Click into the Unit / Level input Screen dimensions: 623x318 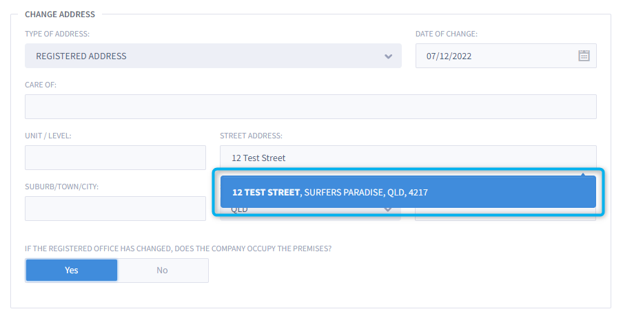pyautogui.click(x=115, y=158)
